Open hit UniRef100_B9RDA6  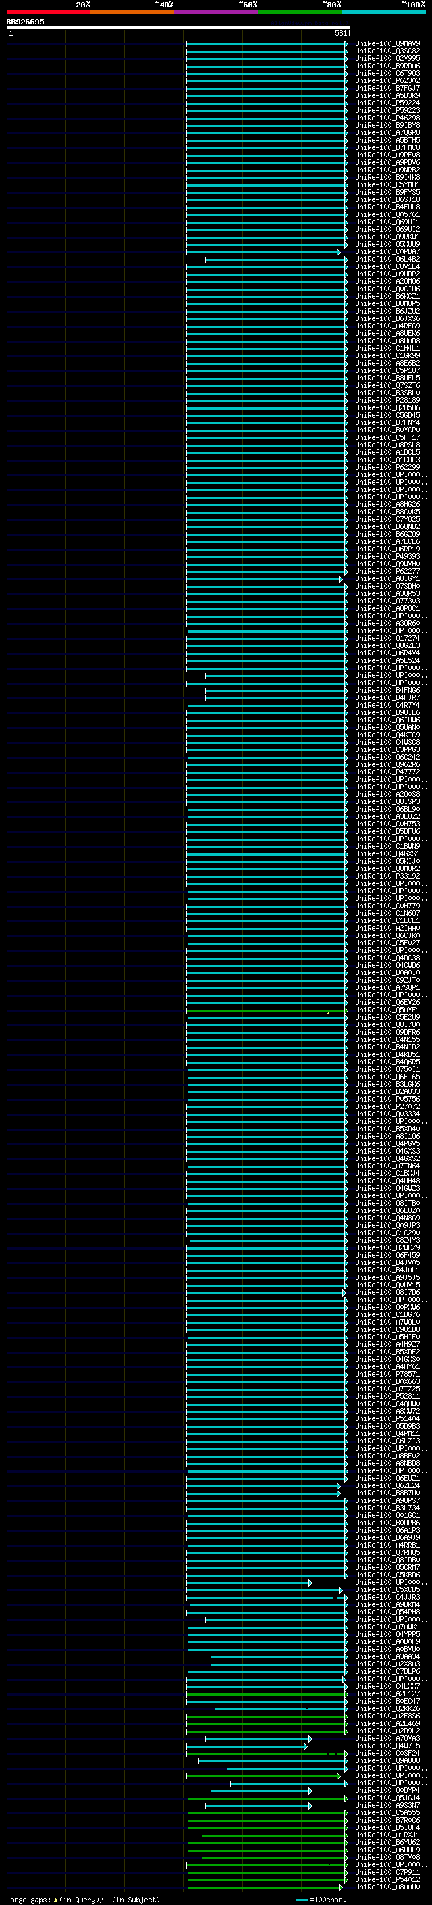tap(387, 66)
